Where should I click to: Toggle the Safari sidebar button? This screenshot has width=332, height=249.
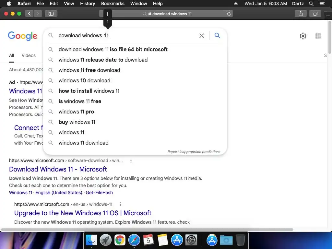[x=51, y=14]
